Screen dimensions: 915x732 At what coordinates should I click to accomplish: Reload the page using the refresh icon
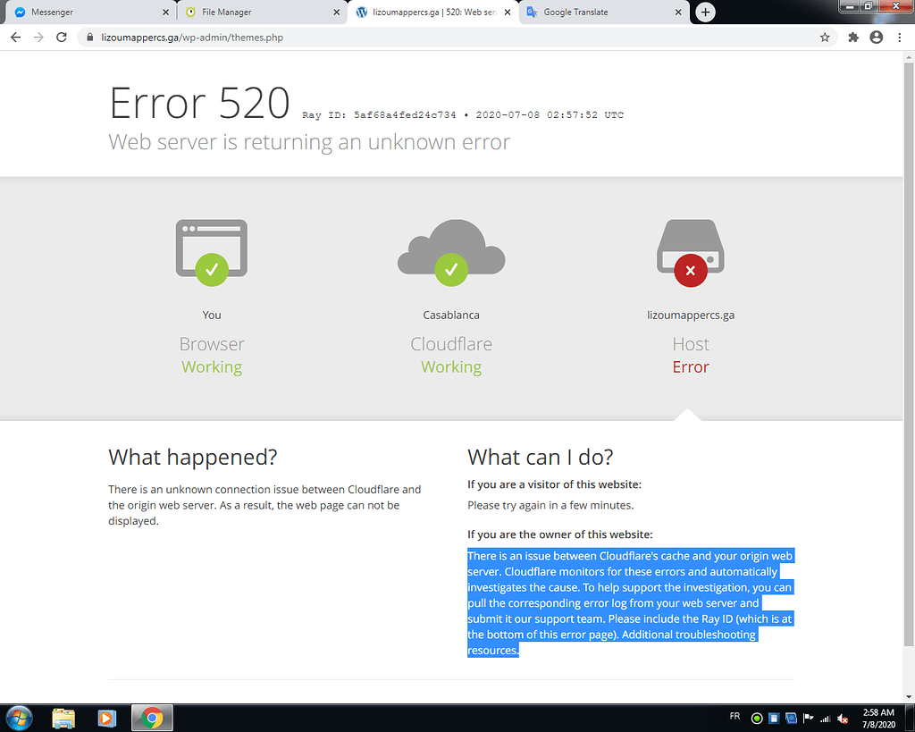[x=60, y=38]
